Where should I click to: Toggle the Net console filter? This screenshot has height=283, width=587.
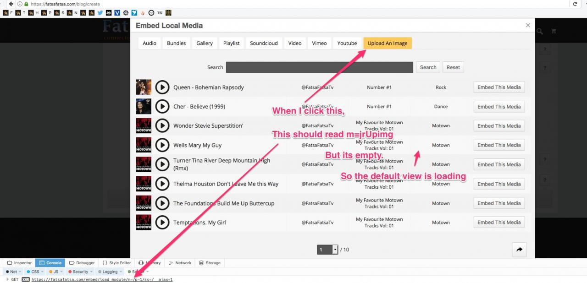(x=12, y=272)
